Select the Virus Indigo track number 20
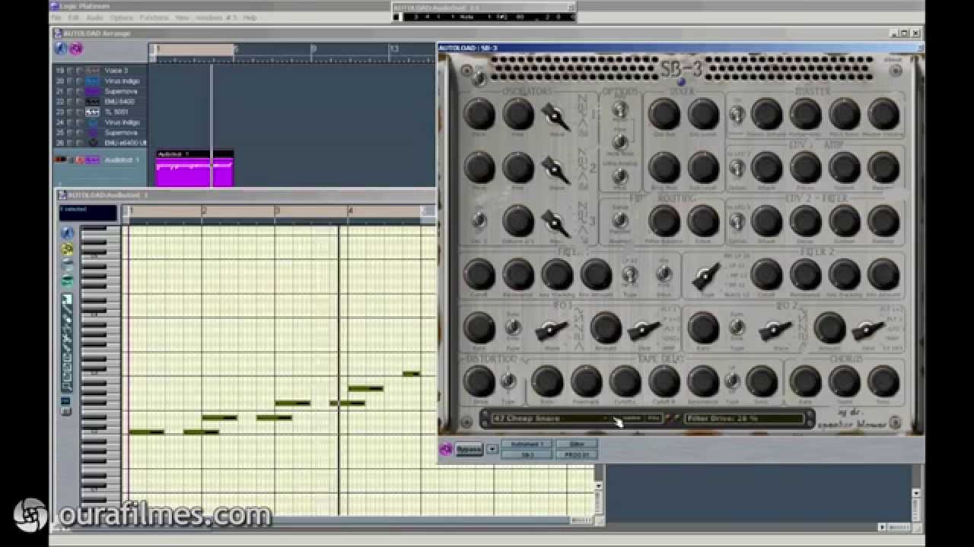Screen dimensions: 974x547 (122, 81)
